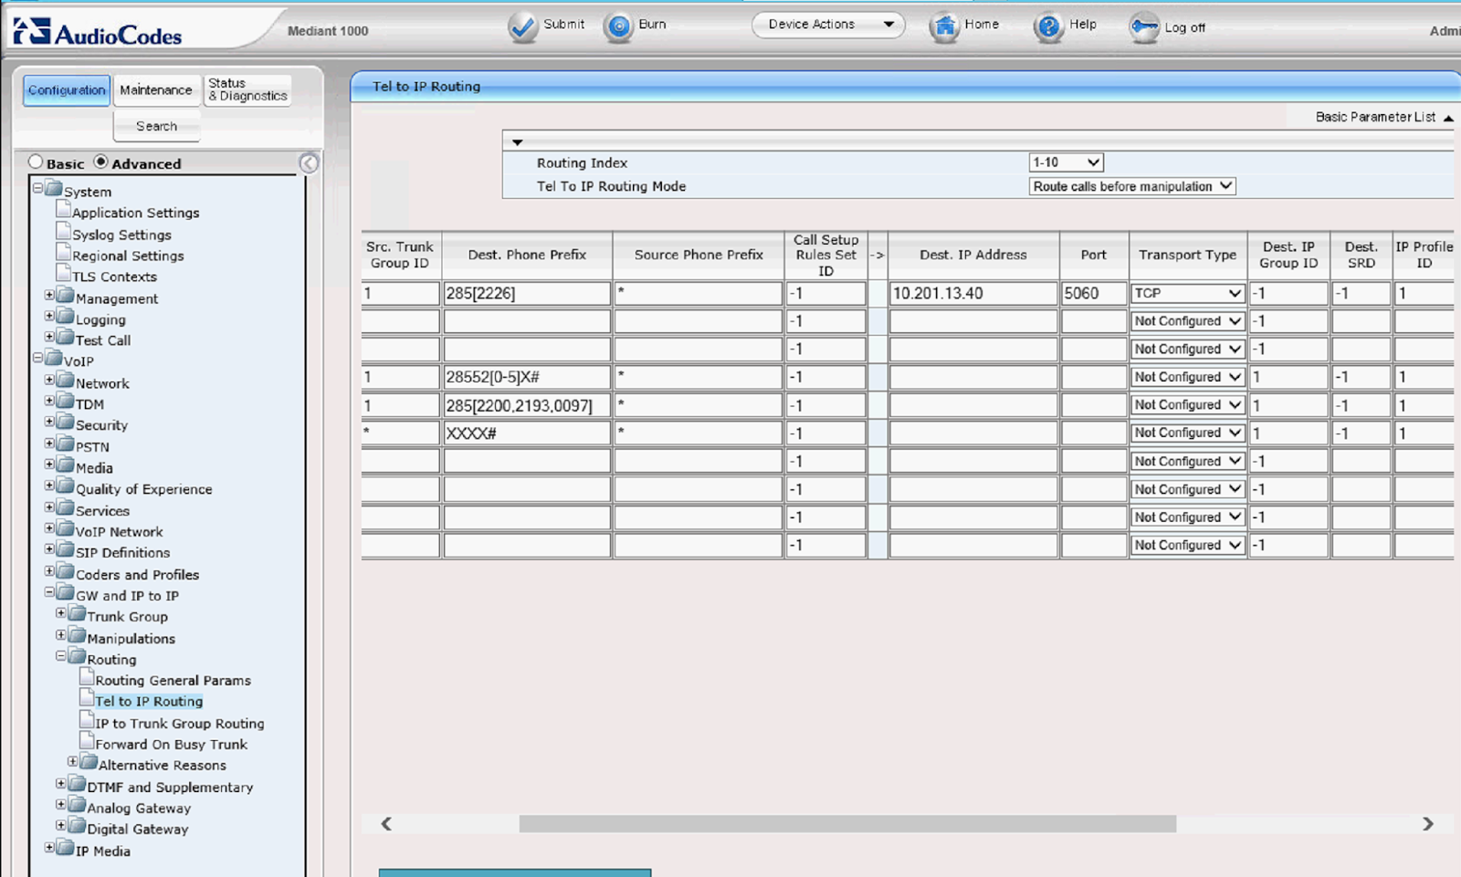Click the Burn disc icon

(x=618, y=27)
